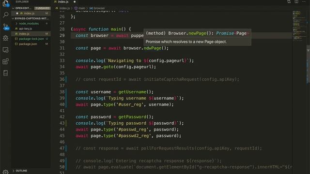Open changes compare icon in editor title
This screenshot has height=174, width=310.
[x=289, y=1]
